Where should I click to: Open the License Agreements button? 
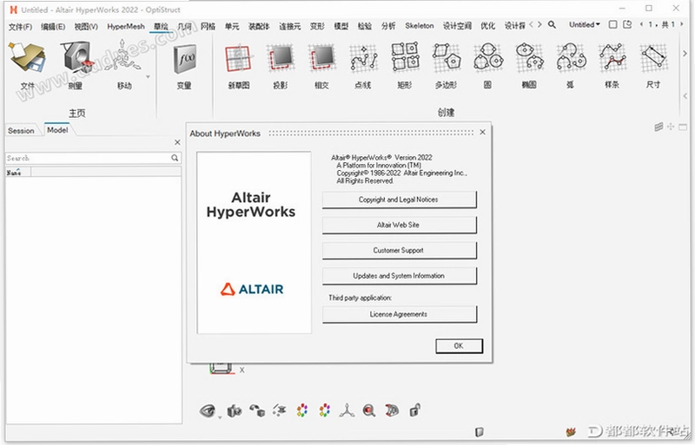point(399,314)
